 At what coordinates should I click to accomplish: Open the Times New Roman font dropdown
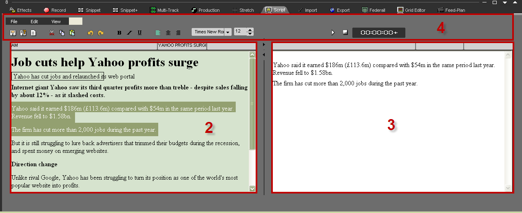coord(228,32)
